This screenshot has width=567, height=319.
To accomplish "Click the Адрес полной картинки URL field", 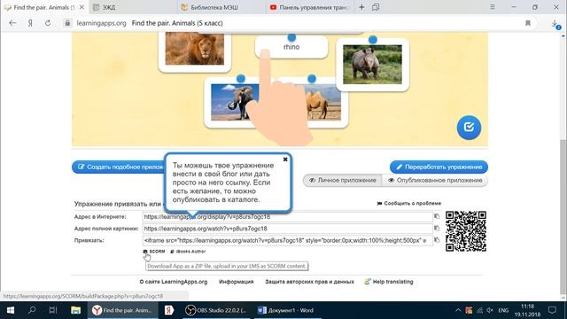I will pos(287,229).
